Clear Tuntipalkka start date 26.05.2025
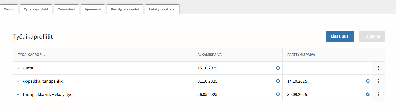396x112 pixels. point(278,94)
